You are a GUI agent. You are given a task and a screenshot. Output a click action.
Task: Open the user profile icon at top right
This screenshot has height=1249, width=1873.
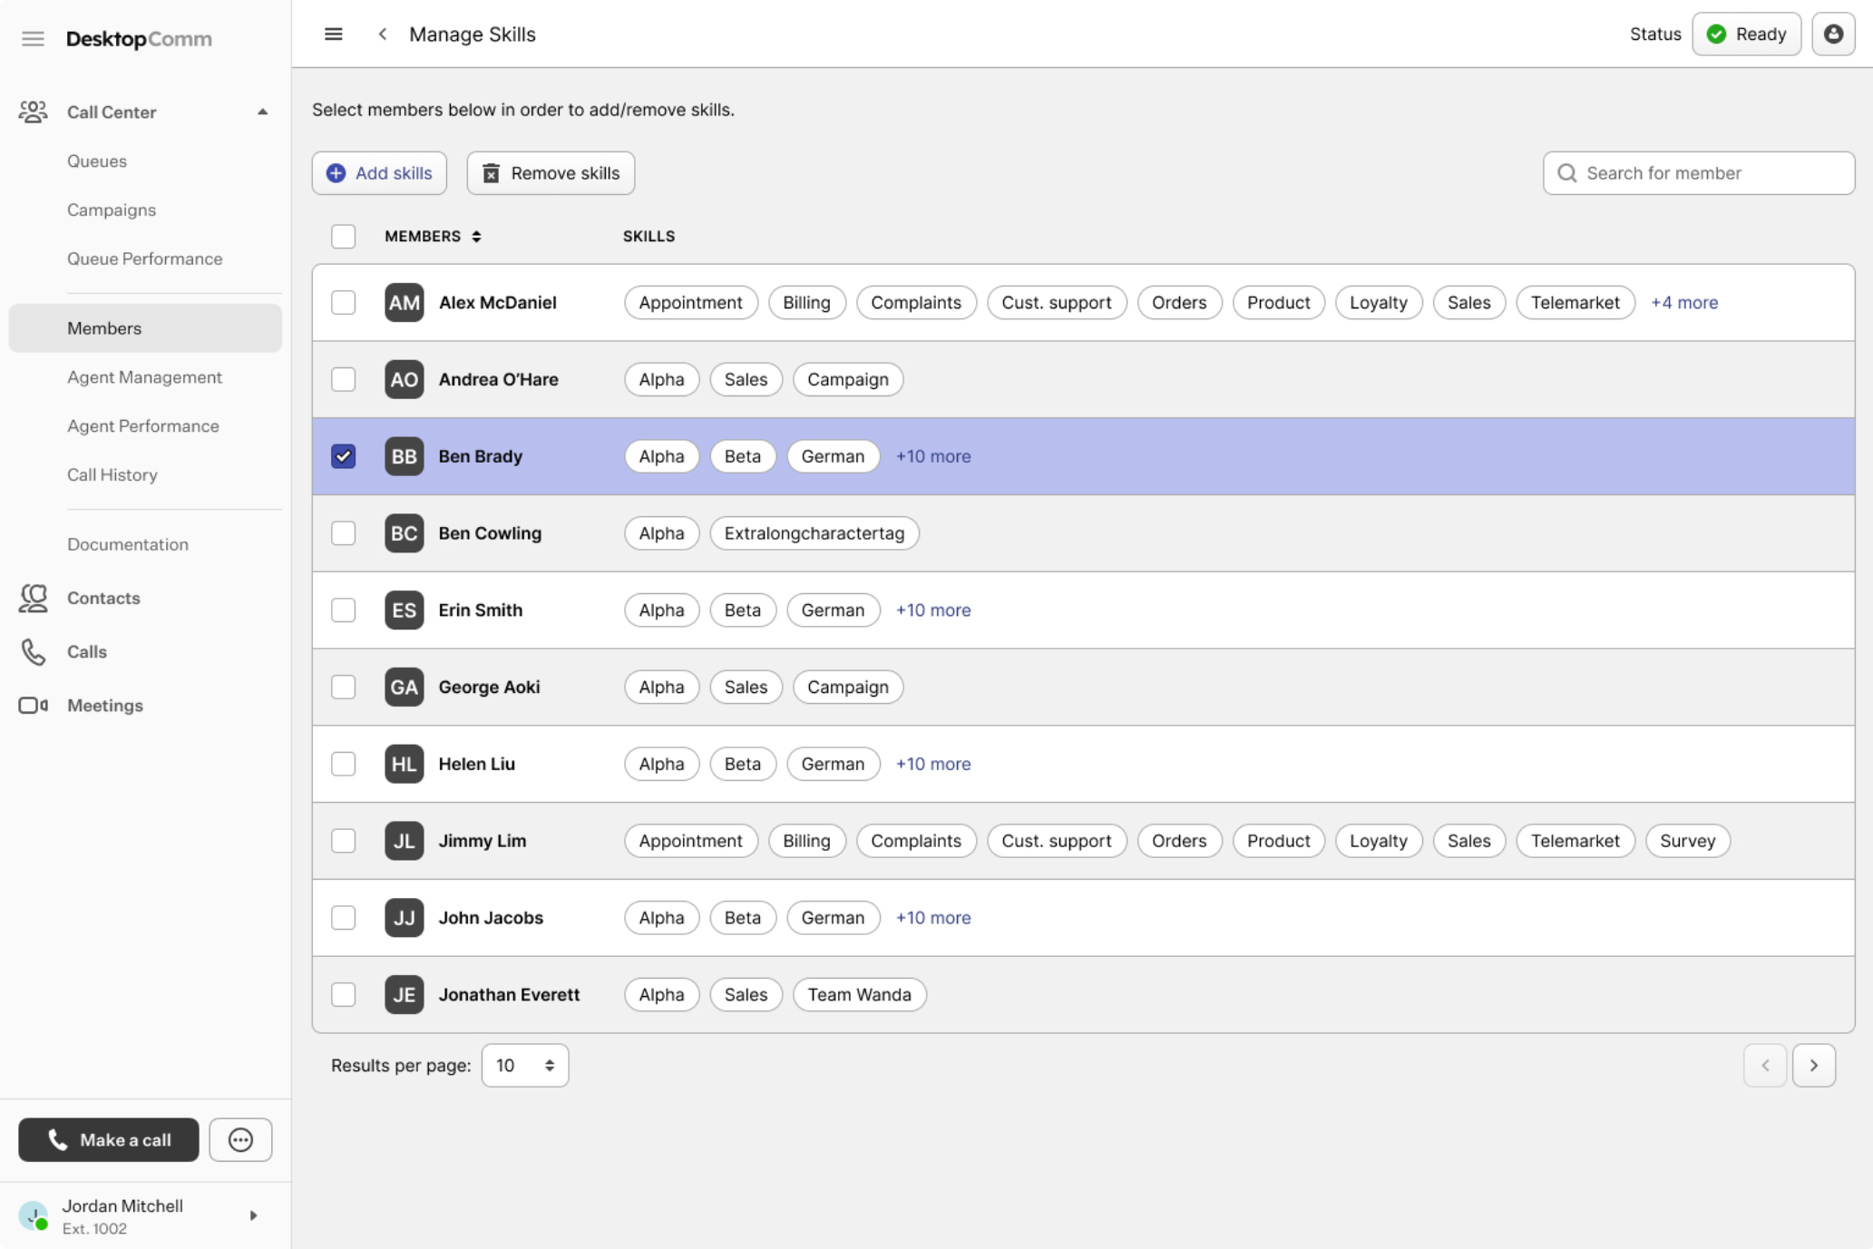tap(1832, 34)
